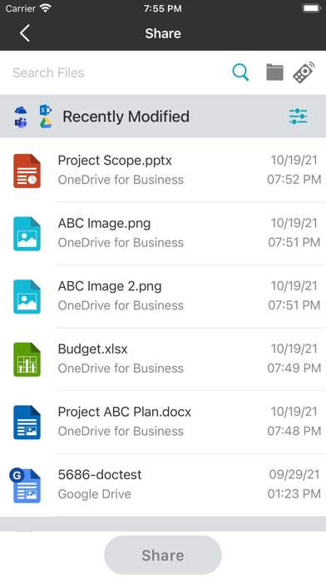Tap the Excel icon for Budget.xlsx
This screenshot has height=579, width=326.
pos(27,359)
